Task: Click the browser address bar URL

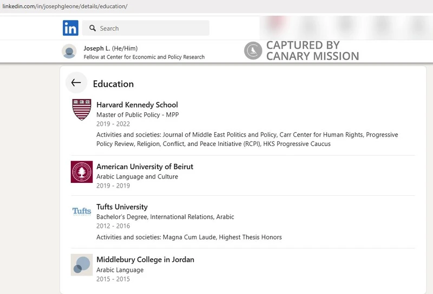Action: (65, 6)
